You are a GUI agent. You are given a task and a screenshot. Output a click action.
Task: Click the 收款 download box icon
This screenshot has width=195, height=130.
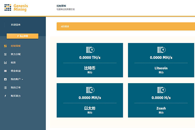click(5, 63)
